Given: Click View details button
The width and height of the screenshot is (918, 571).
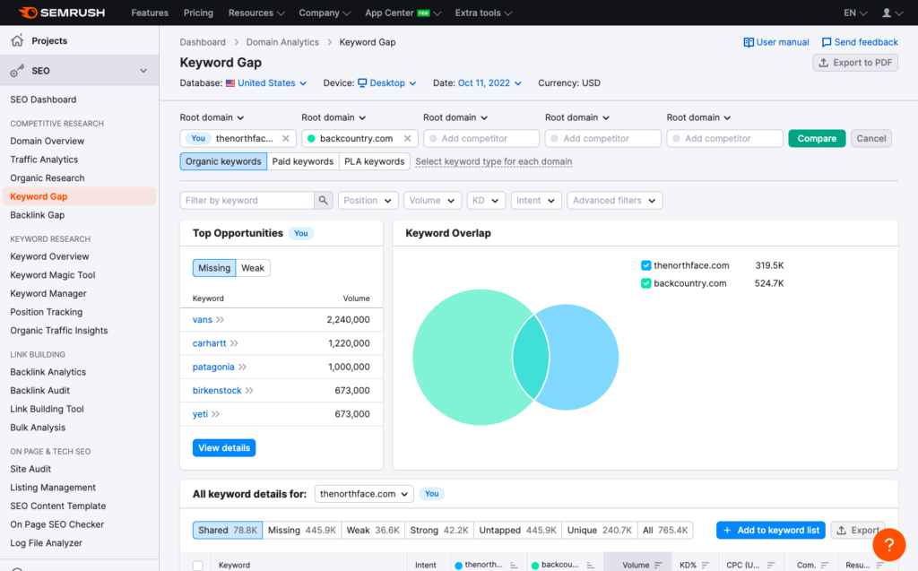Looking at the screenshot, I should point(223,448).
